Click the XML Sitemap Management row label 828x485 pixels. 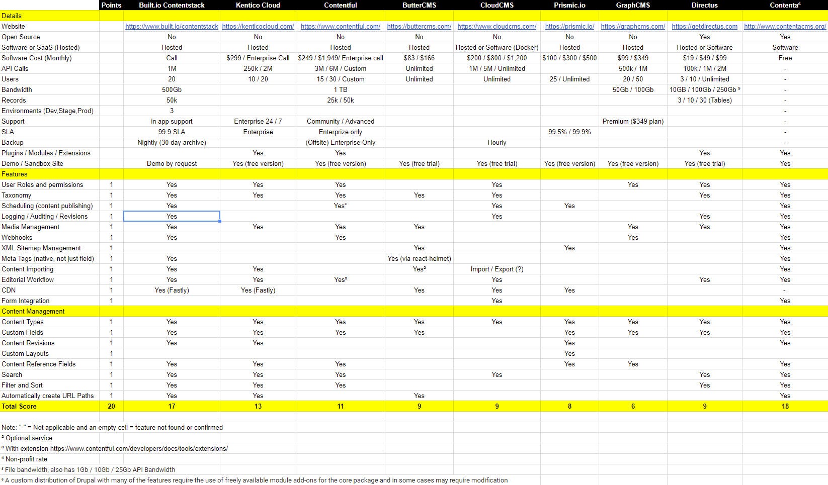(41, 248)
